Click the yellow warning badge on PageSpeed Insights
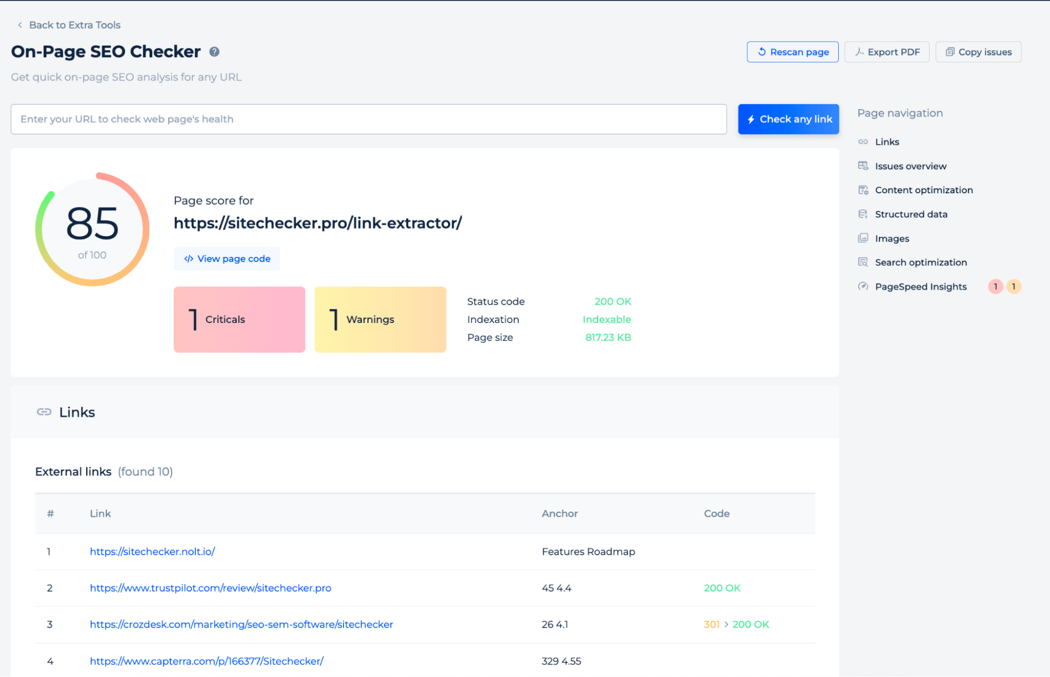The image size is (1050, 677). coord(1014,287)
